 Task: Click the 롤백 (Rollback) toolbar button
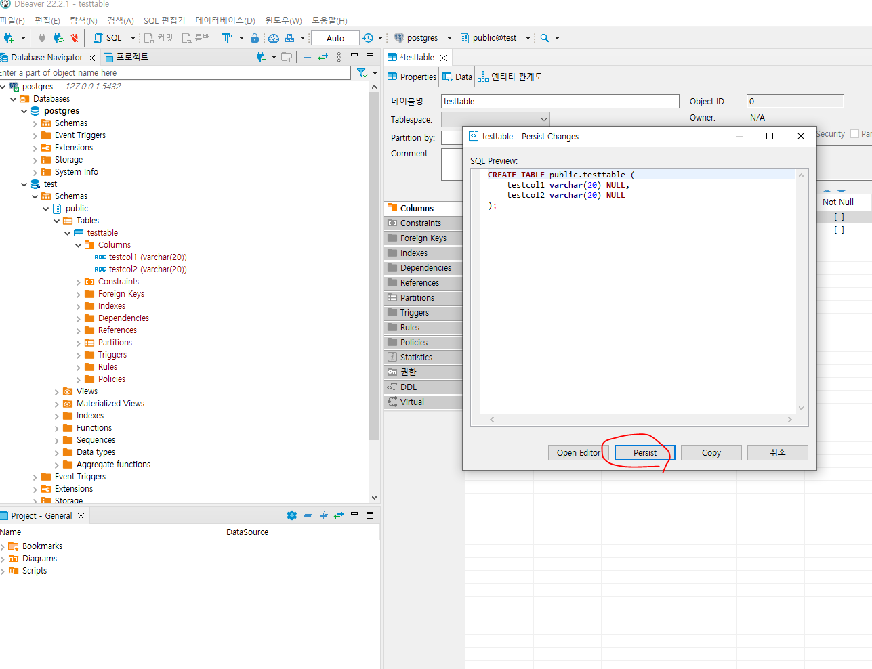point(196,38)
